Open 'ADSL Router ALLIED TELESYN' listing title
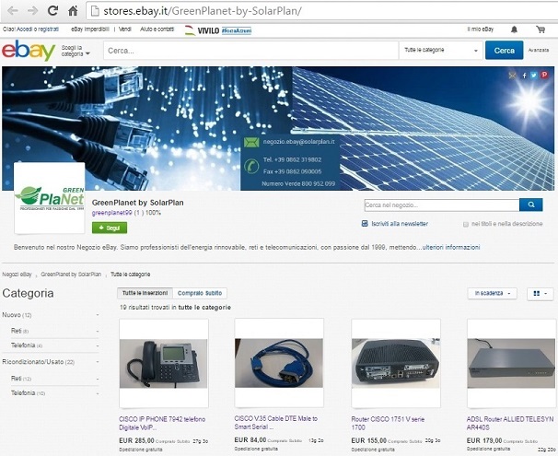Viewport: 558px width, 456px height. [510, 423]
